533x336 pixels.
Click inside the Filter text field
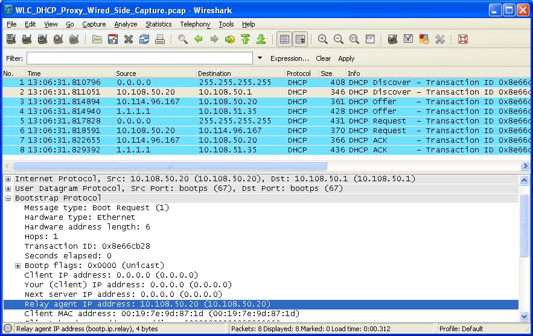[x=139, y=58]
